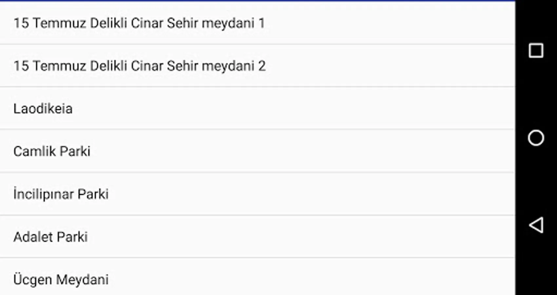Screen dimensions: 557x295
Task: Pick the Sehir meydani 2 camera row
Action: 258,66
